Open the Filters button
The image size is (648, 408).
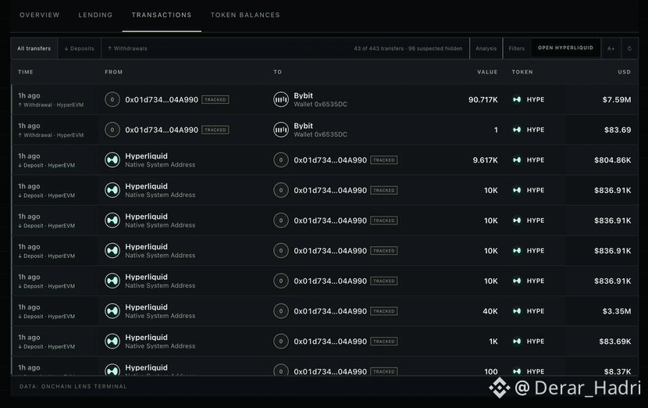point(517,48)
